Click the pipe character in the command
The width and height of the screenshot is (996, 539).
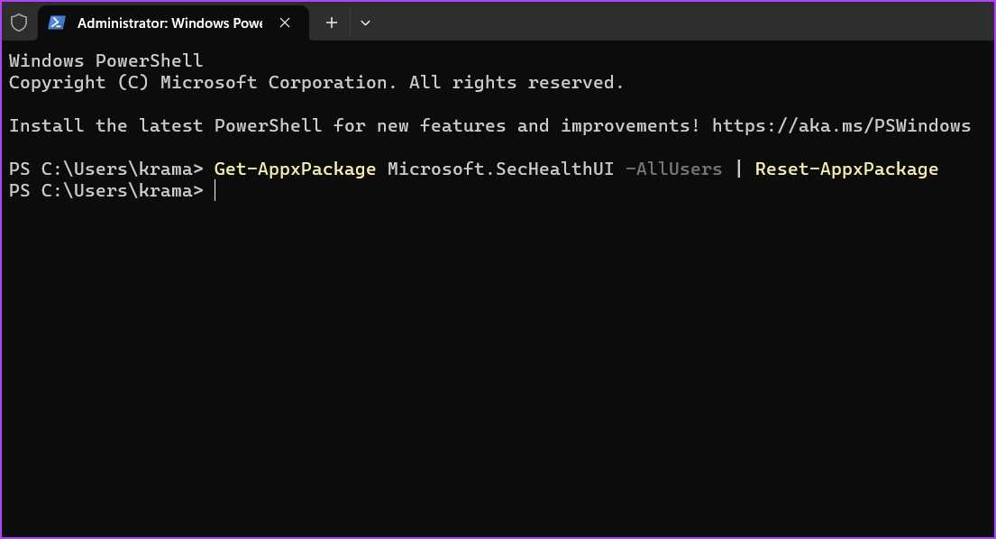(739, 169)
